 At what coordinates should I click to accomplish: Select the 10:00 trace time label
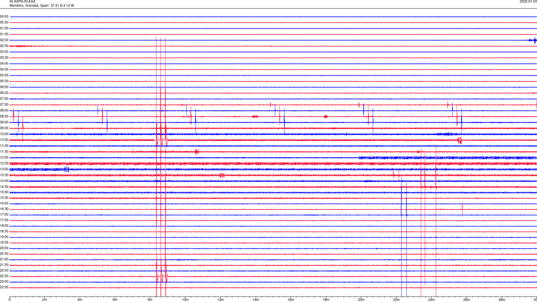[4, 134]
